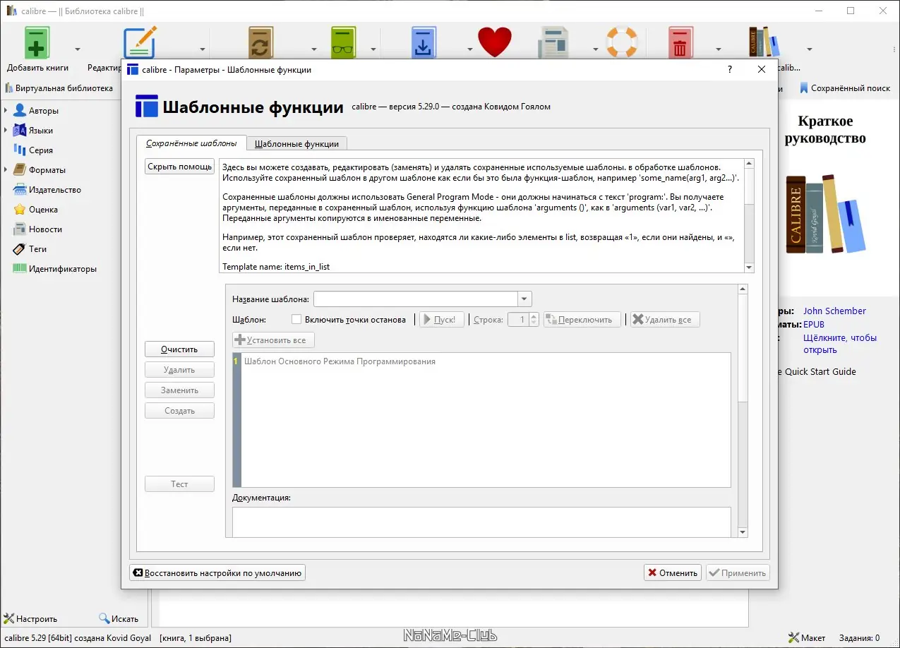Image resolution: width=900 pixels, height=648 pixels.
Task: Click Восстановить настройки по умолчанию button
Action: pyautogui.click(x=217, y=573)
